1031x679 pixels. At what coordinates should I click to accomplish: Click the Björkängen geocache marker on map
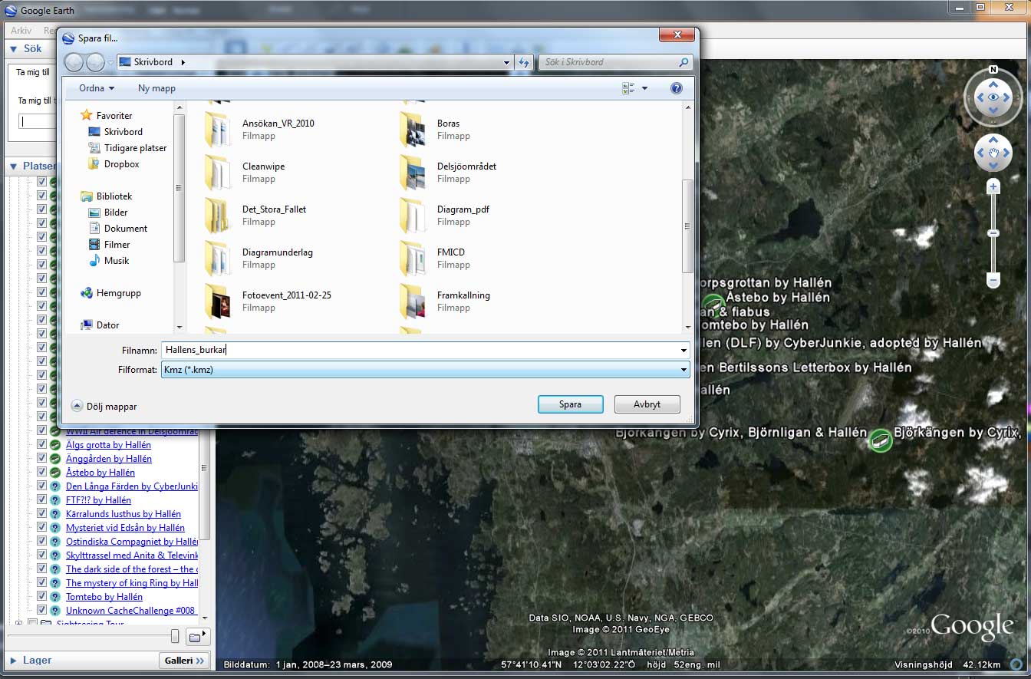tap(880, 440)
